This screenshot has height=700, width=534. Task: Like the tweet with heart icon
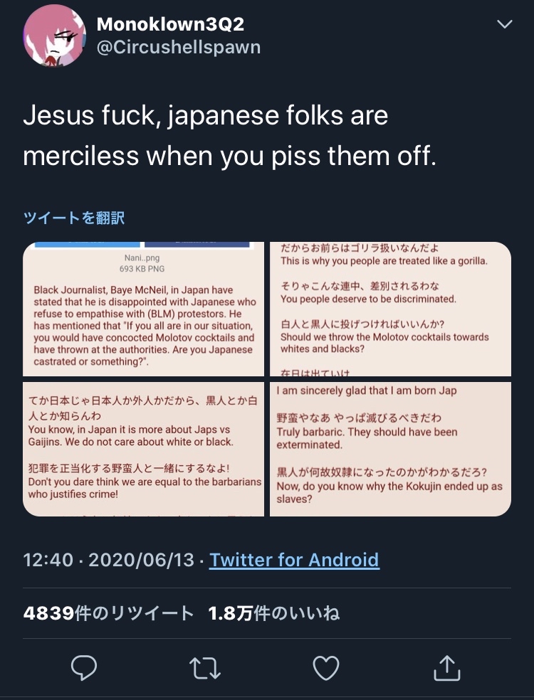click(x=326, y=668)
